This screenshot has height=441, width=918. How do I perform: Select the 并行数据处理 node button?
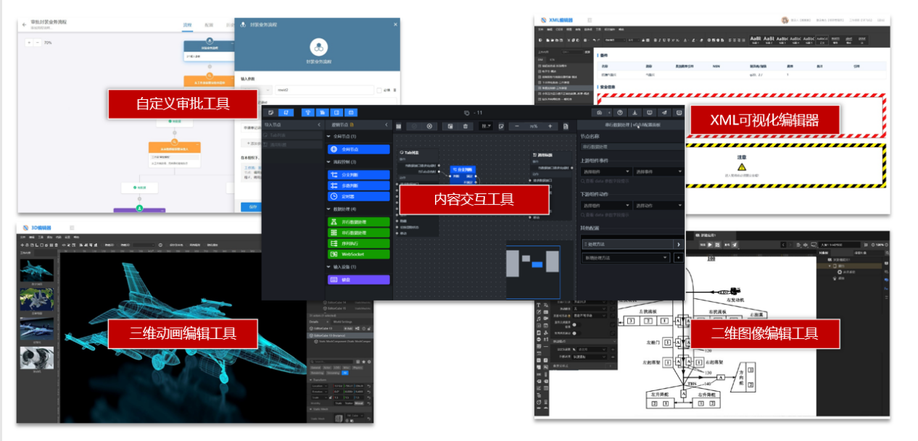(358, 222)
